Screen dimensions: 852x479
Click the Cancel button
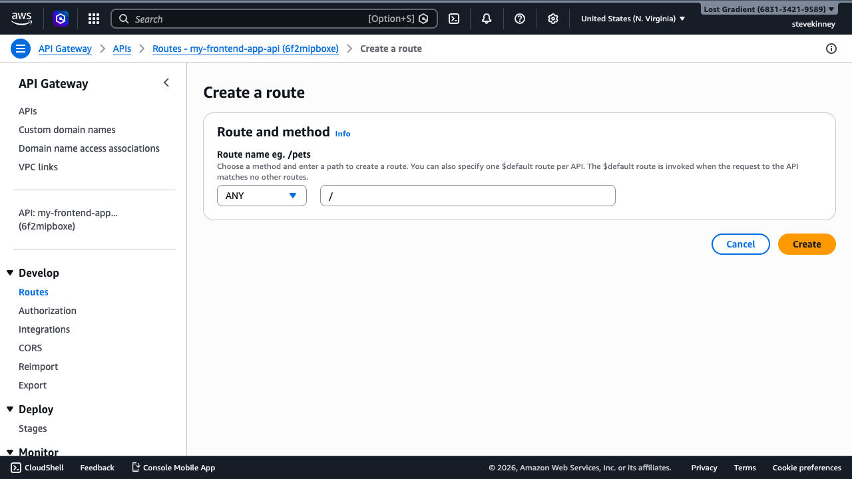tap(741, 244)
